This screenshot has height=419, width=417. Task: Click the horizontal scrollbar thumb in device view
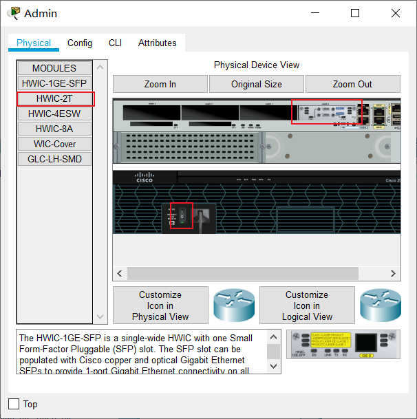click(x=243, y=273)
